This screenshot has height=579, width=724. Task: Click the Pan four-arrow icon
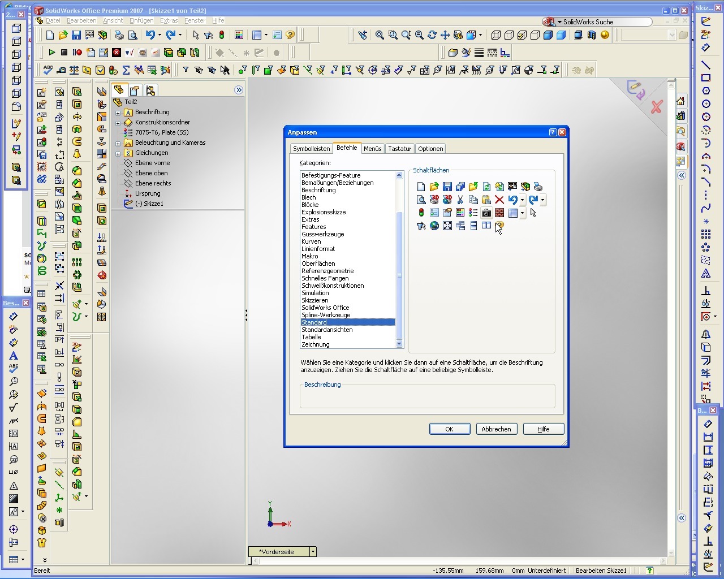tap(445, 35)
